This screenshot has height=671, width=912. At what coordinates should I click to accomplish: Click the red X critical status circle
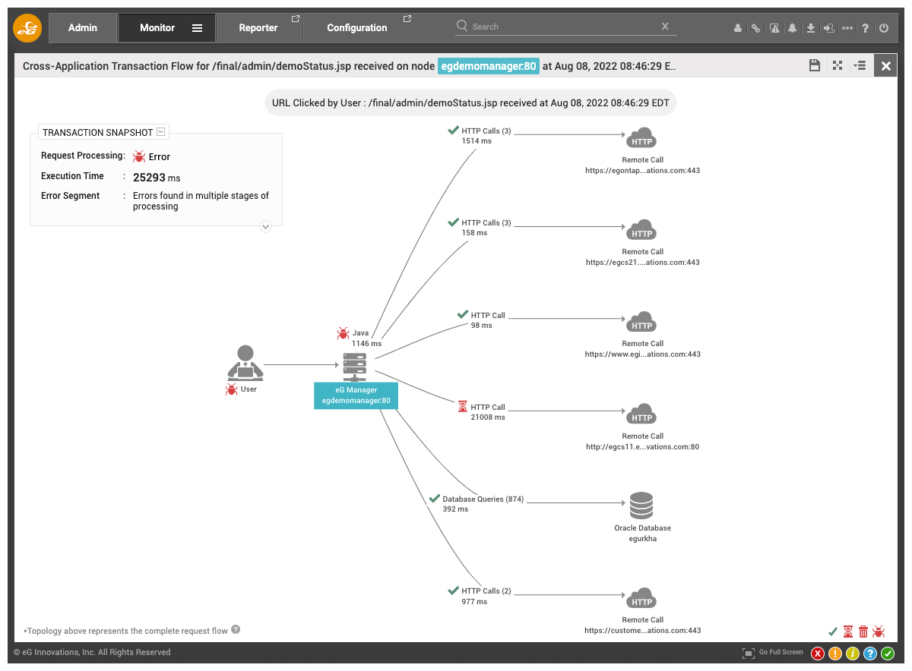pyautogui.click(x=818, y=653)
